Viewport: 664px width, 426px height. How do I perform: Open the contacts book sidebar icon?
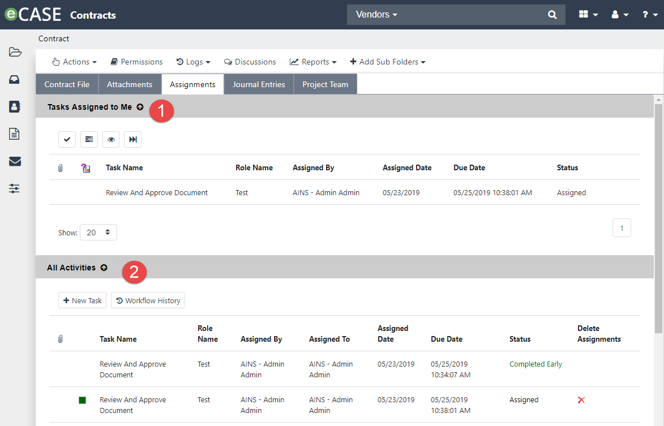tap(15, 106)
